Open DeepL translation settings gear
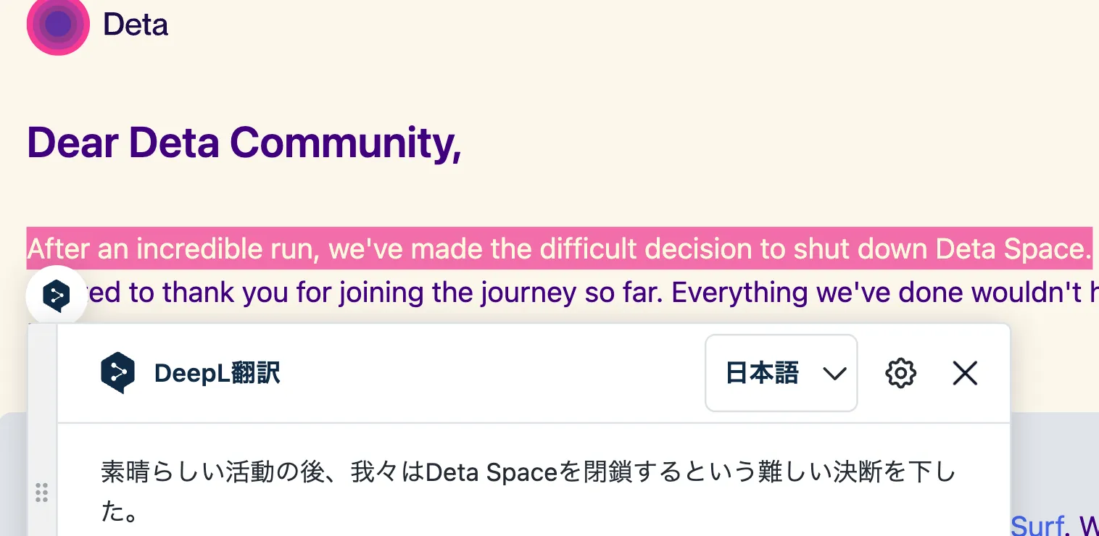This screenshot has height=536, width=1099. click(900, 374)
